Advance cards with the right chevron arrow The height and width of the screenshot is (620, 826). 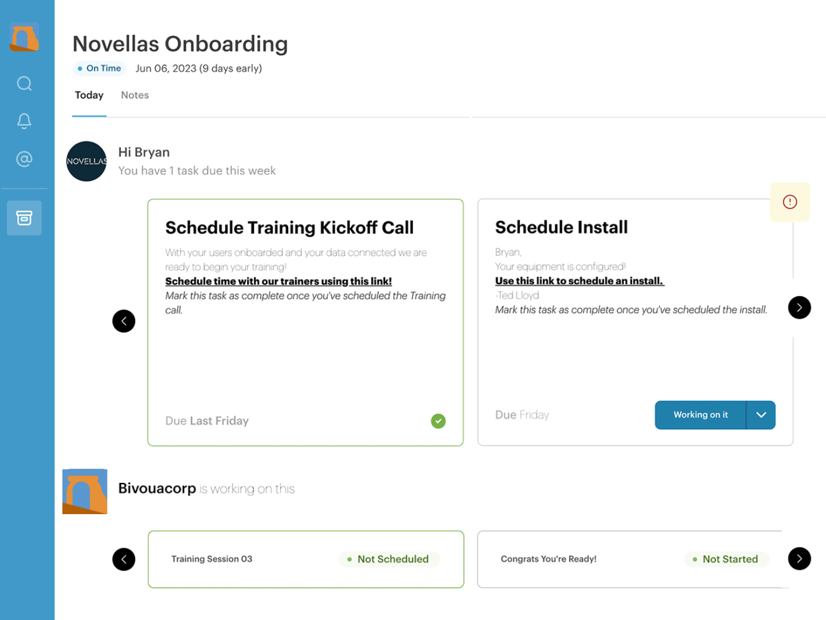(x=799, y=307)
